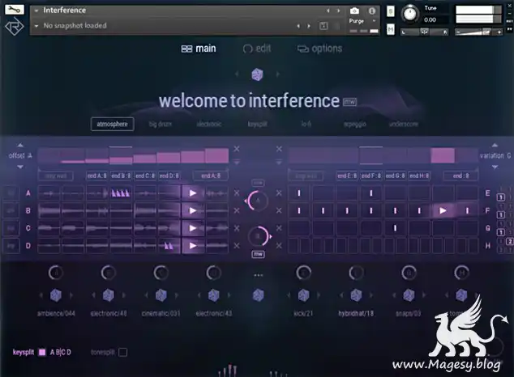Click the down arrow below variation G
The image size is (514, 377).
point(495,167)
